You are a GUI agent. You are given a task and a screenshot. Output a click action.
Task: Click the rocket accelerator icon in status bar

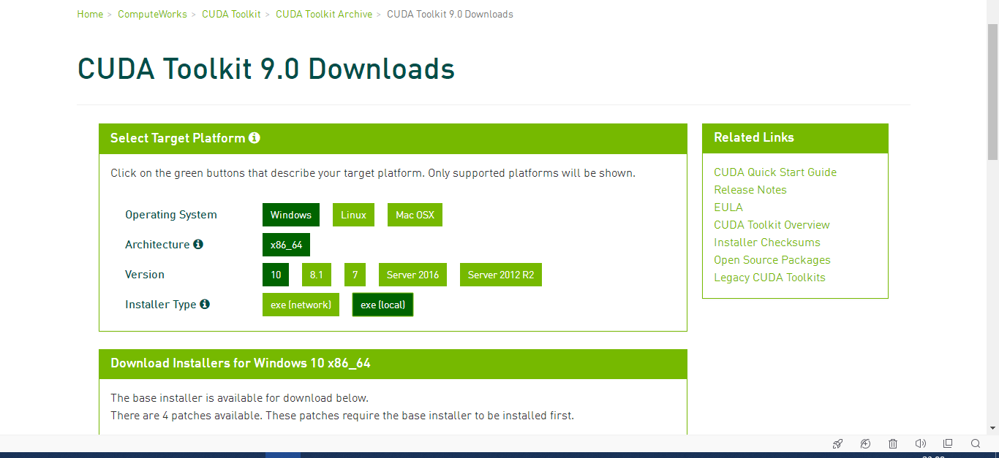(x=838, y=443)
